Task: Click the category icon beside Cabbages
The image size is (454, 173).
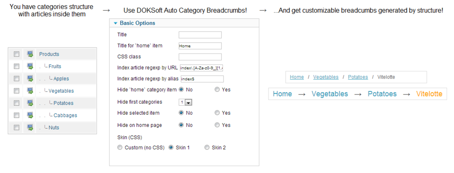Action: [30, 115]
